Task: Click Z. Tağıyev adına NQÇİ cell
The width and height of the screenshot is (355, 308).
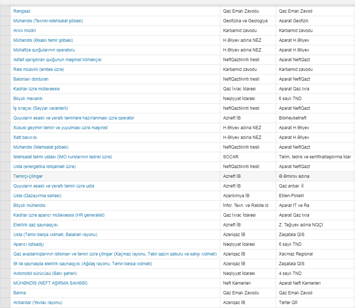Action: 315,225
